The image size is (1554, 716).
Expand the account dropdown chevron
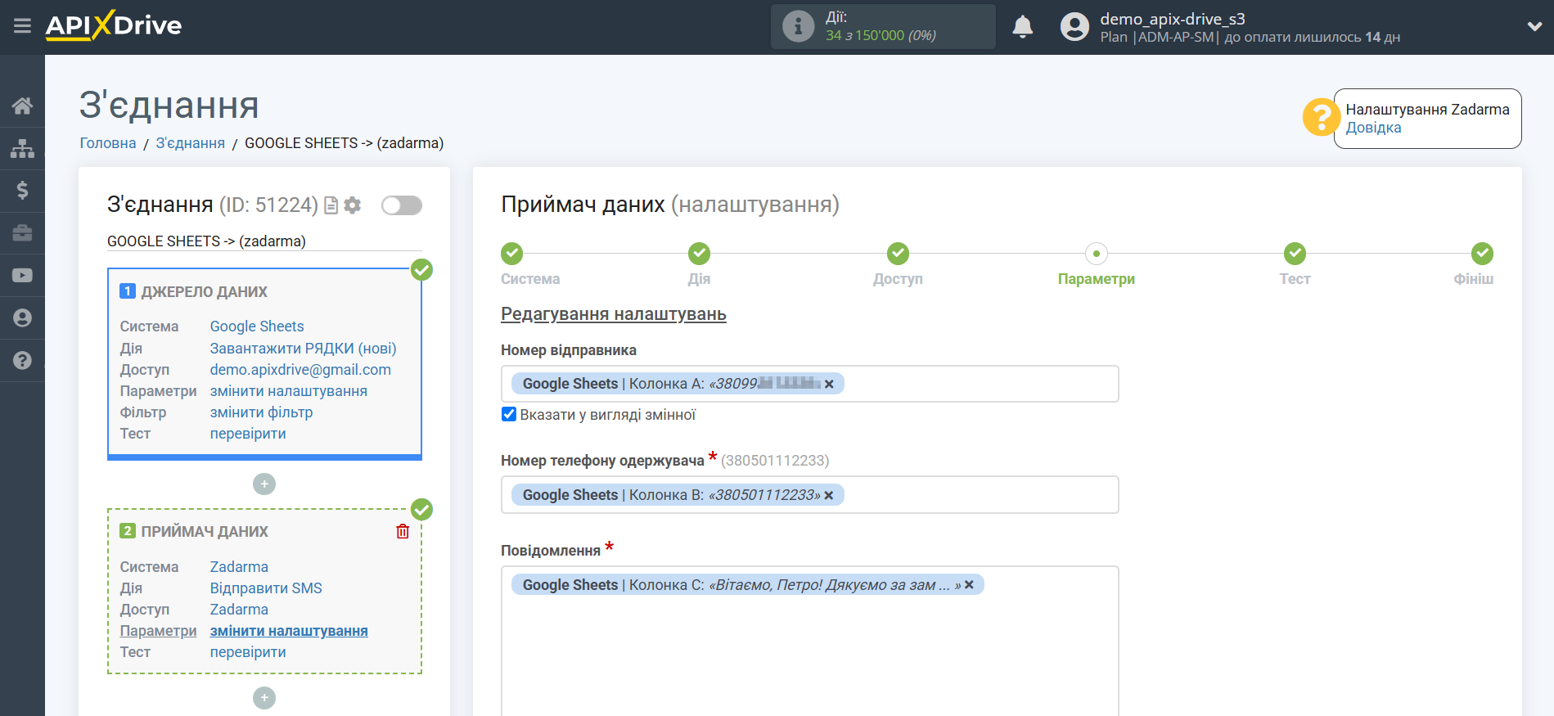1534,26
